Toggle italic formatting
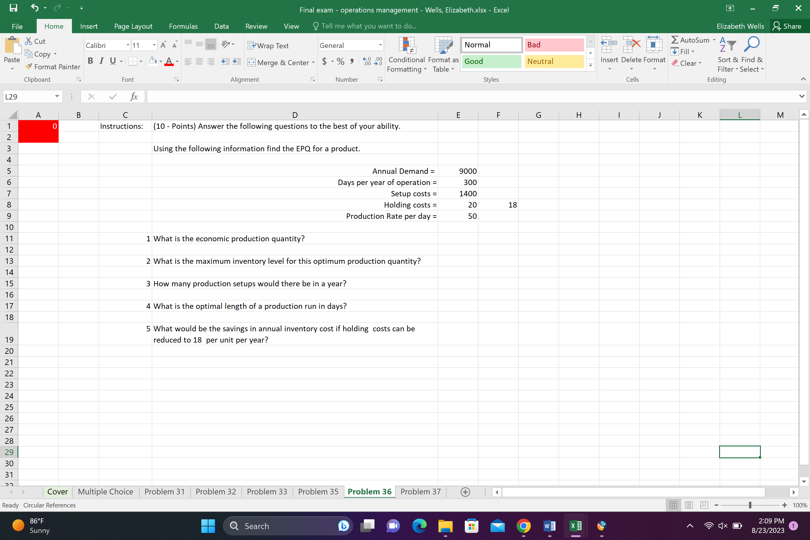The image size is (810, 540). tap(101, 61)
